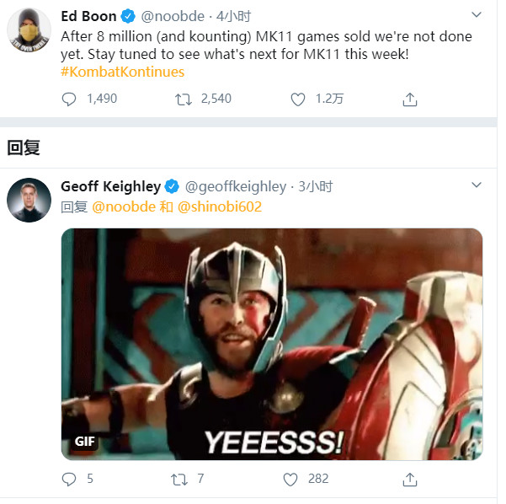
Task: Click the Geoff Keighley display name
Action: (110, 185)
